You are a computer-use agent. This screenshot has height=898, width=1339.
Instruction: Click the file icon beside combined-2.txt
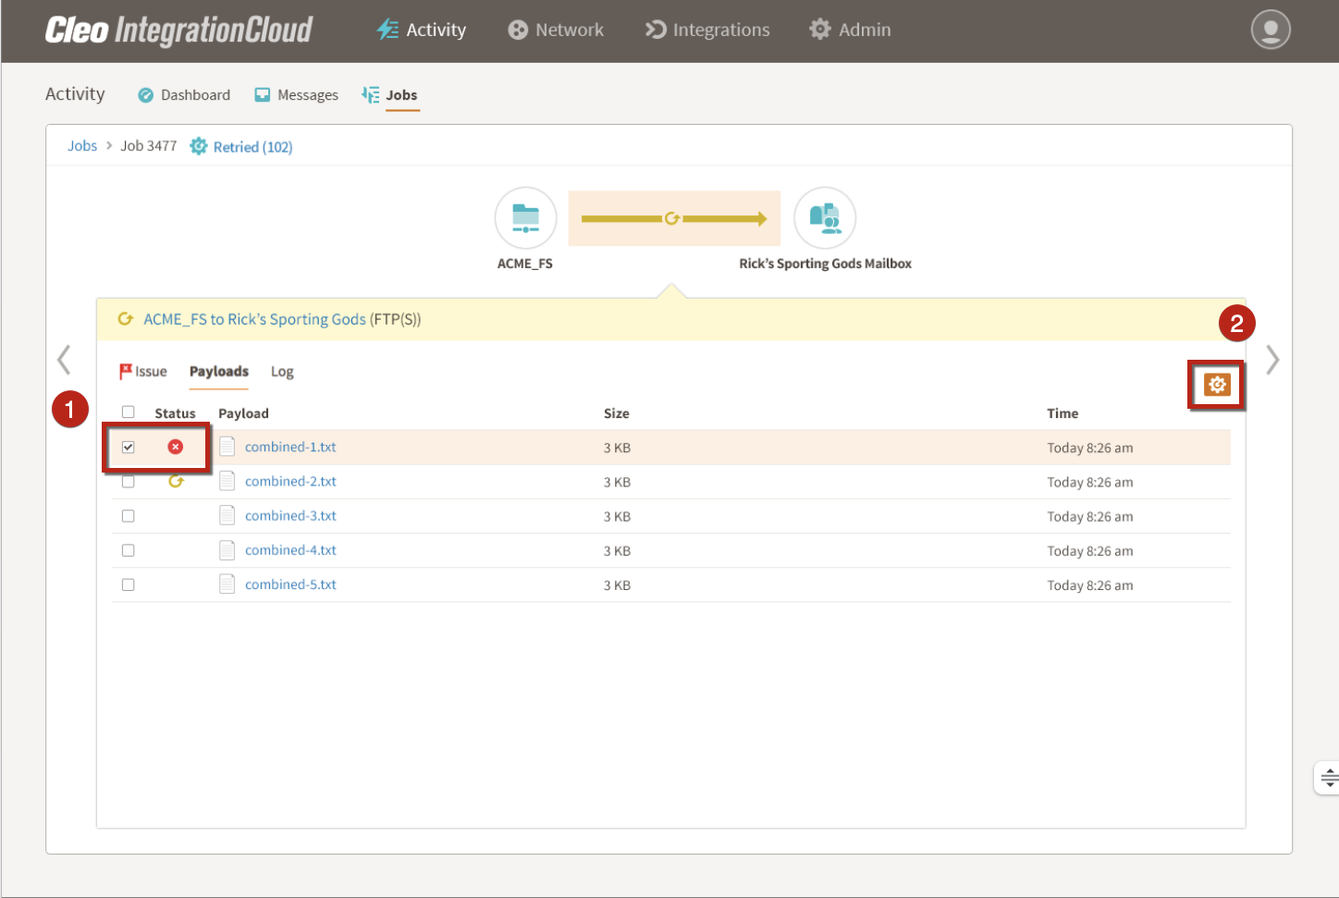pos(227,481)
